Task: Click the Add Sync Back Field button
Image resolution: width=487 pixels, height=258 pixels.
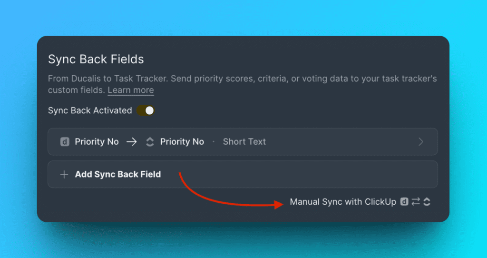Action: [x=117, y=174]
